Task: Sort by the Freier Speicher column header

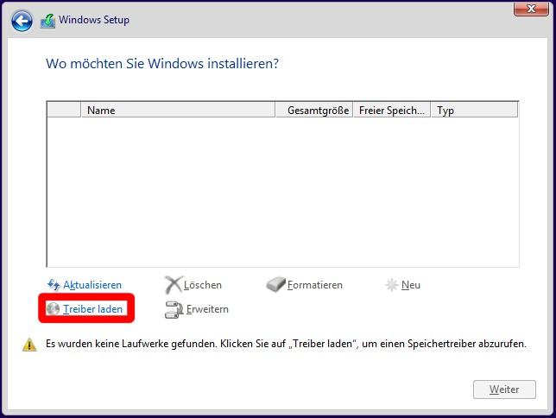Action: point(392,110)
